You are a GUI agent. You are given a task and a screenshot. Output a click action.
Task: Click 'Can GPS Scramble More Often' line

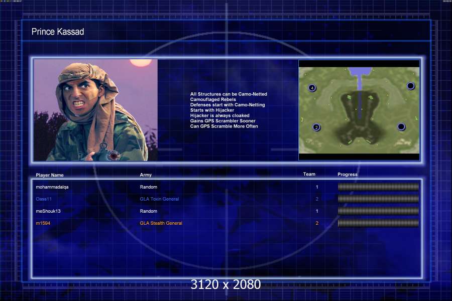click(224, 126)
